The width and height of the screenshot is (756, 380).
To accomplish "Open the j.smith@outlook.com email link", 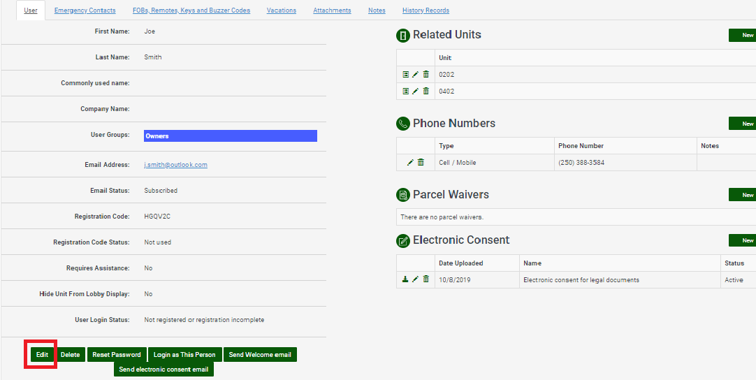I will click(x=175, y=165).
